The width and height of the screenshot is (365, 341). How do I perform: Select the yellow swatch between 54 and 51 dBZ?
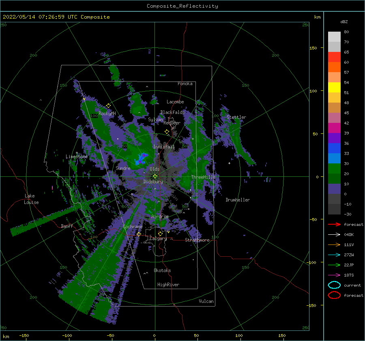334,88
